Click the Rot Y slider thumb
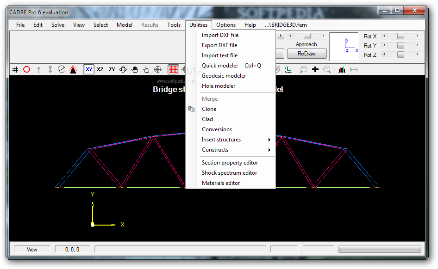Viewport: 438px width, 269px height. [x=400, y=45]
